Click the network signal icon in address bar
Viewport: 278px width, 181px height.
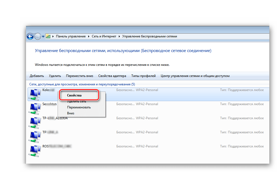click(x=48, y=36)
